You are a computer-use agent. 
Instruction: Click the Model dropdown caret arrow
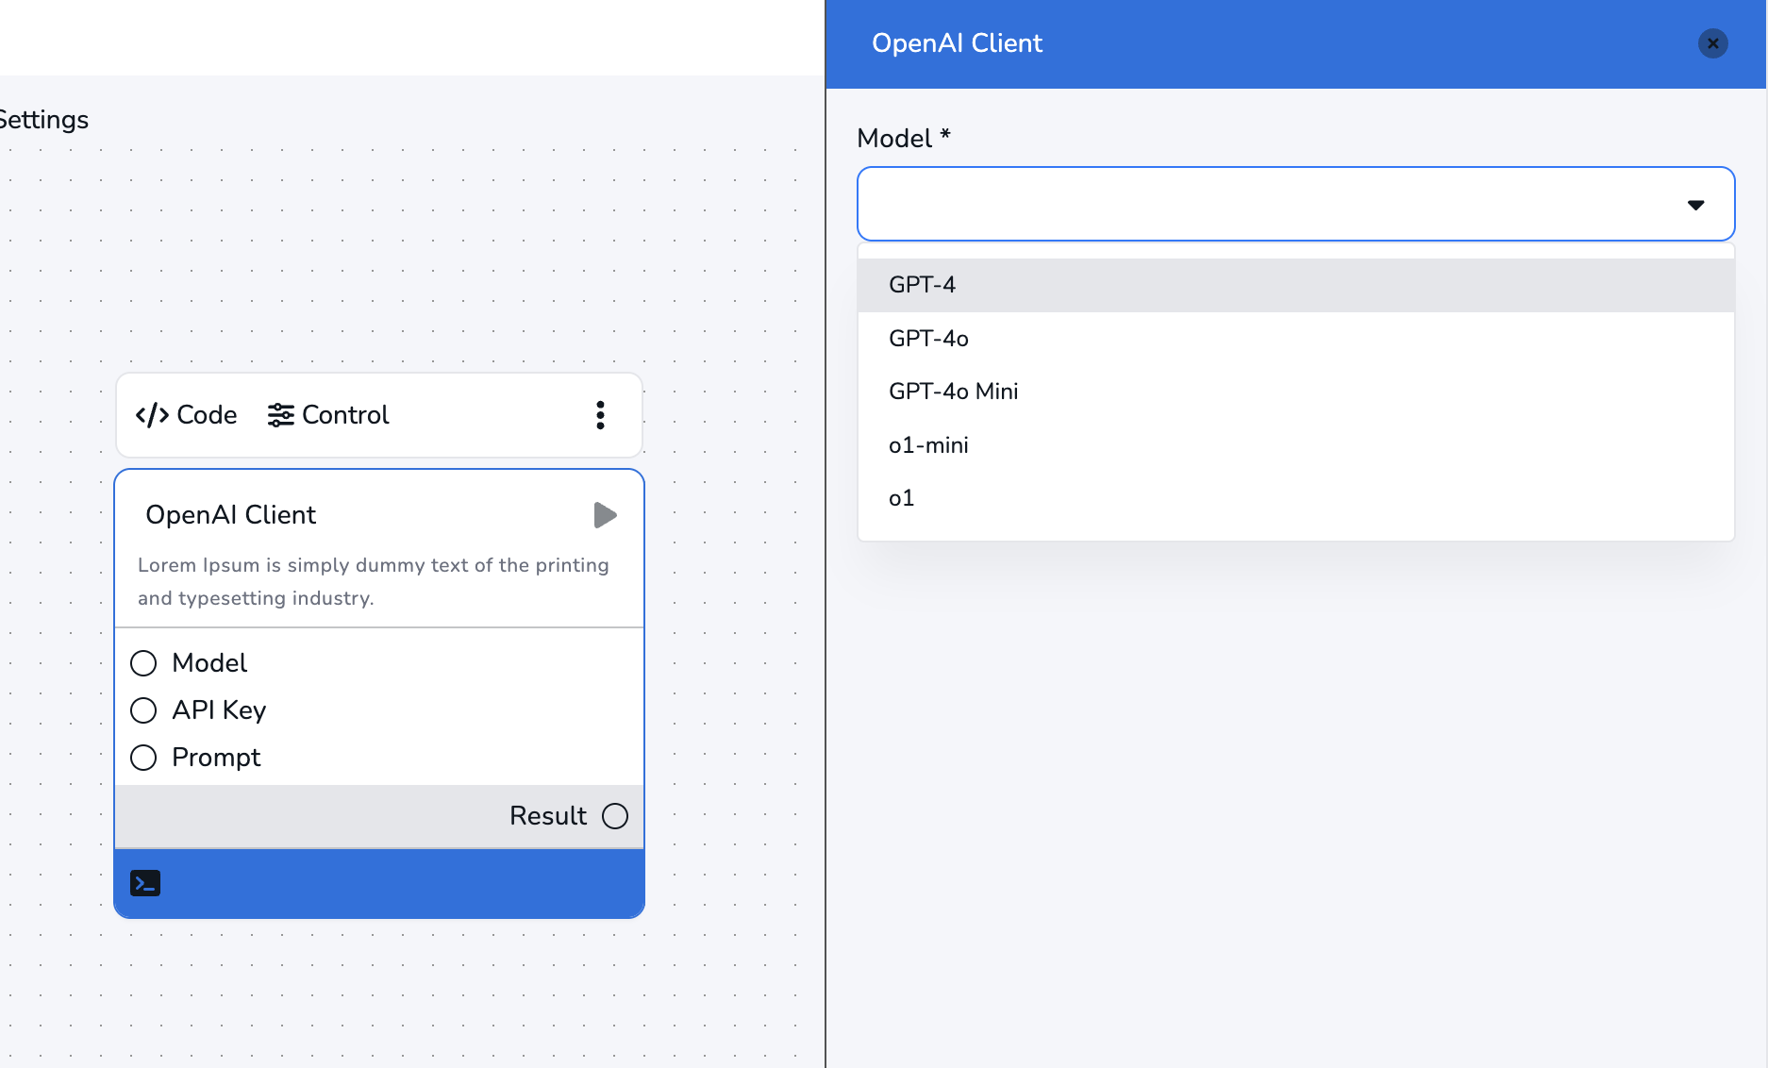pyautogui.click(x=1695, y=205)
